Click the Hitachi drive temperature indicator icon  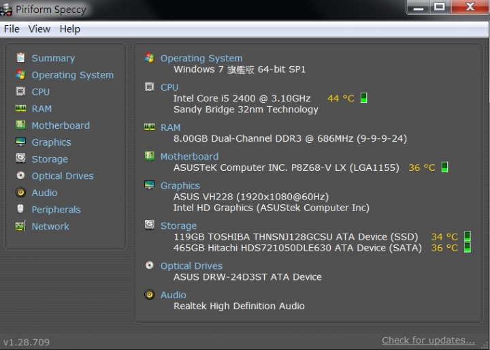pyautogui.click(x=467, y=247)
